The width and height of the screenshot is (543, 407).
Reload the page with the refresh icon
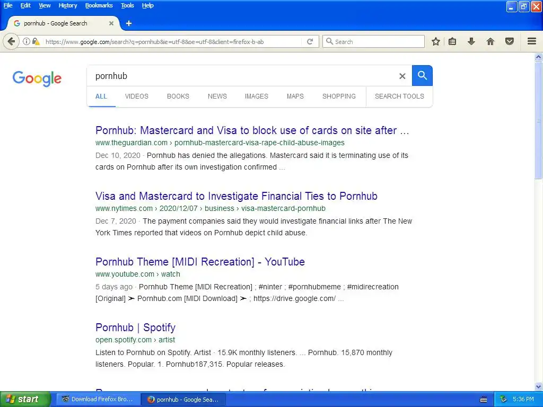click(x=310, y=42)
